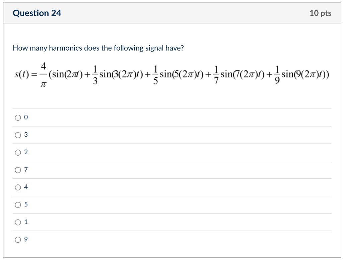Click the answer label 0
The image size is (343, 260).
click(26, 117)
